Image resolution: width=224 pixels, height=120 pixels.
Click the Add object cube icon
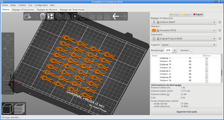pos(27,16)
